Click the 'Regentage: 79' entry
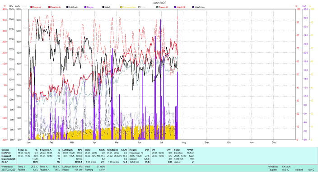Image resolution: width=318 pixels, height=172 pixels. [x=136, y=153]
